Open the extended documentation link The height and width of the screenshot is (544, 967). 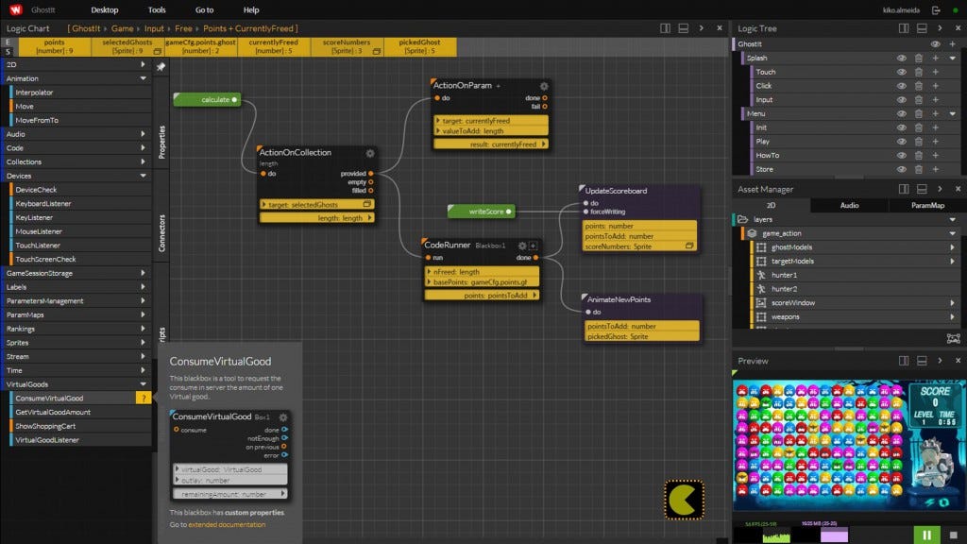[x=227, y=524]
